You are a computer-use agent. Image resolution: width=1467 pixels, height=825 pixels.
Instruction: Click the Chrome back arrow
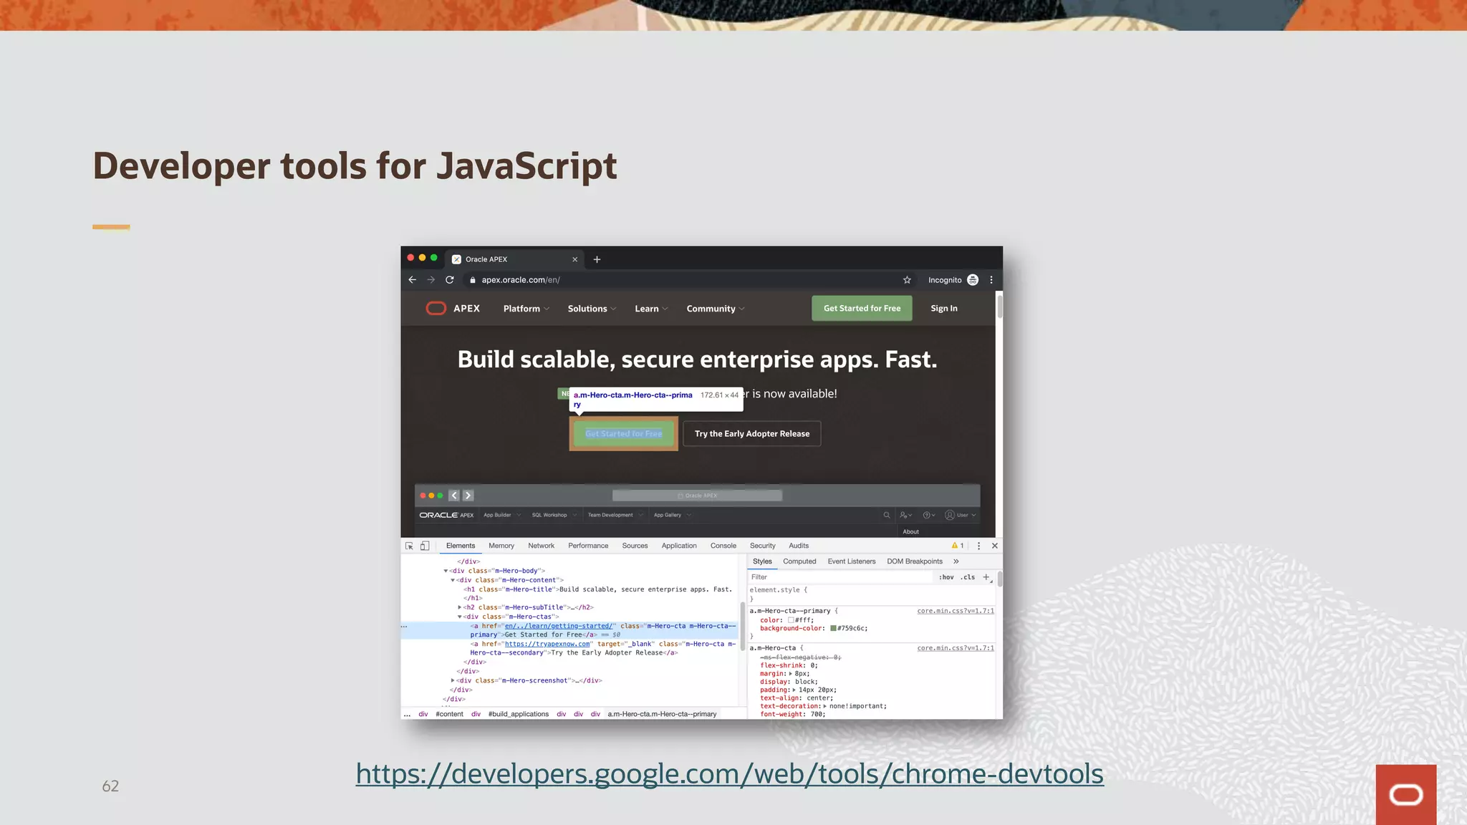412,280
